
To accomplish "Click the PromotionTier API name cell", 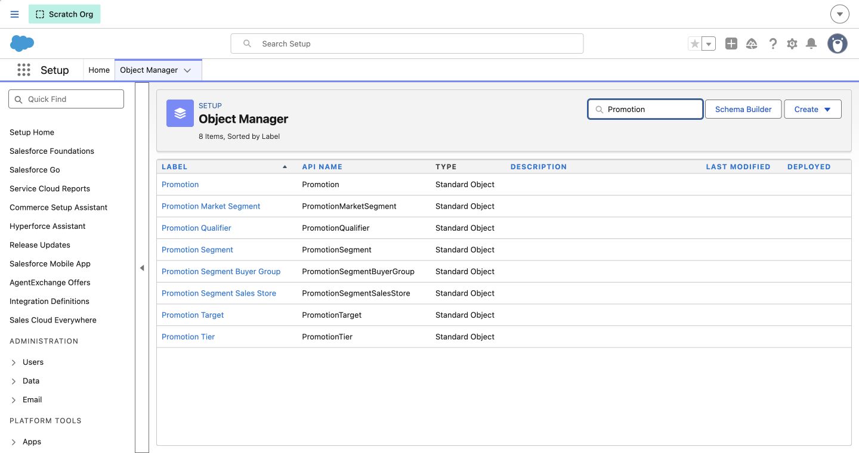I will click(x=327, y=337).
